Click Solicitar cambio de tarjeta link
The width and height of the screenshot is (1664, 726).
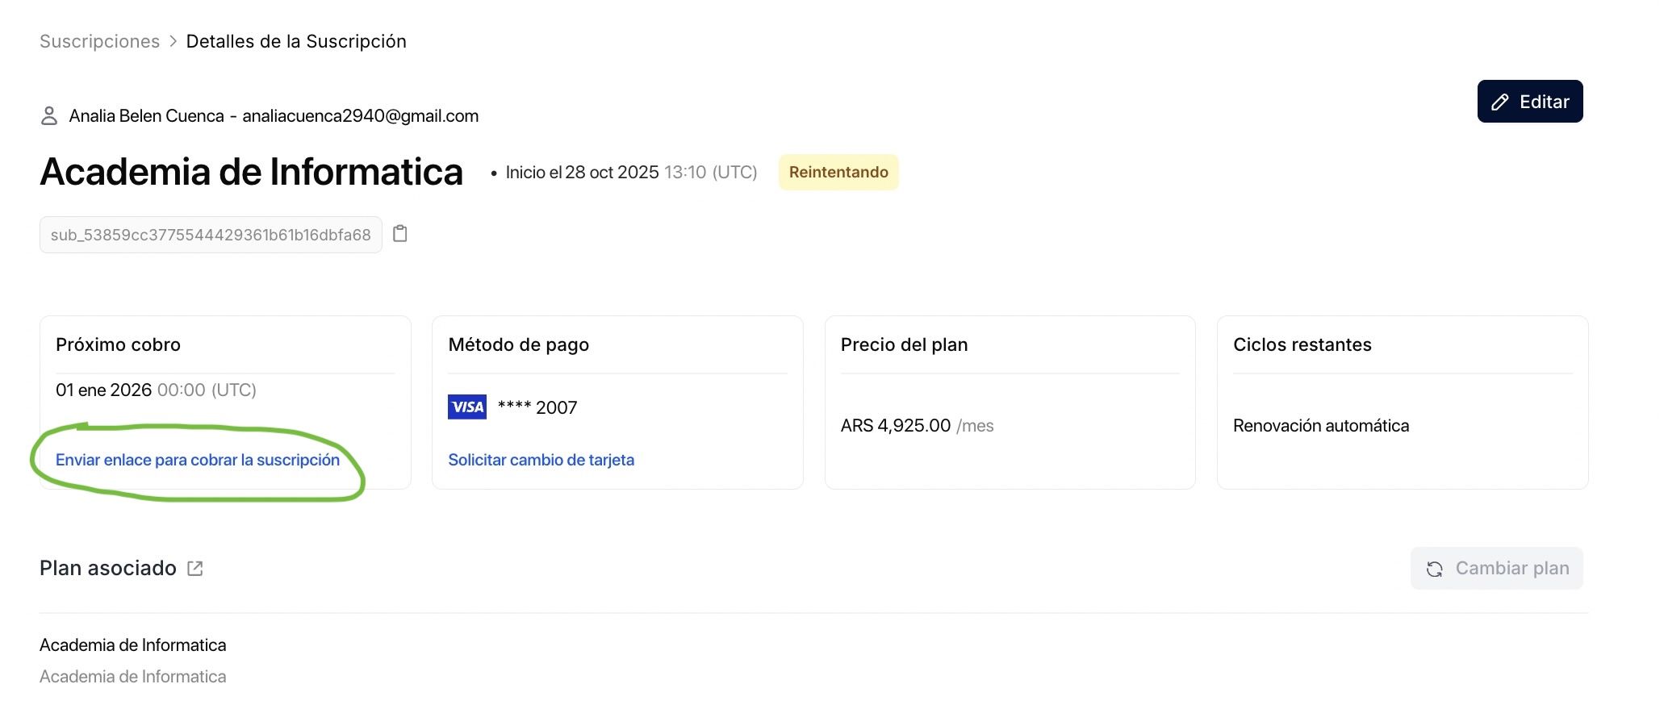coord(541,460)
